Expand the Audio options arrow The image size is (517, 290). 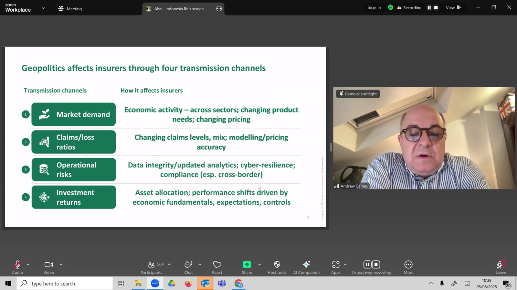pyautogui.click(x=28, y=265)
